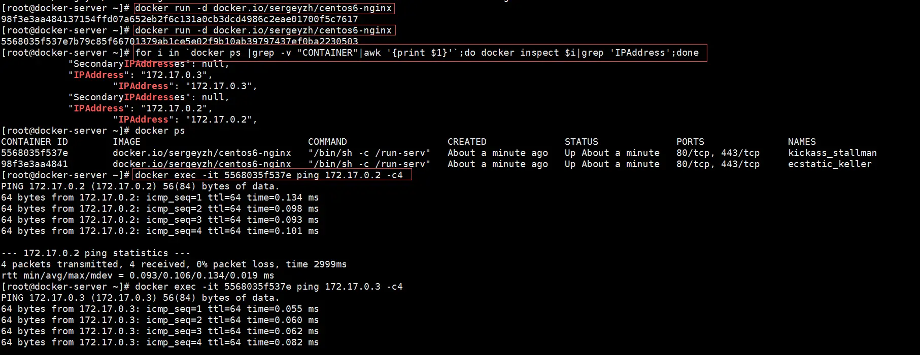Click the docker exec ping 172.17.0.3 command
The width and height of the screenshot is (920, 355).
(269, 287)
